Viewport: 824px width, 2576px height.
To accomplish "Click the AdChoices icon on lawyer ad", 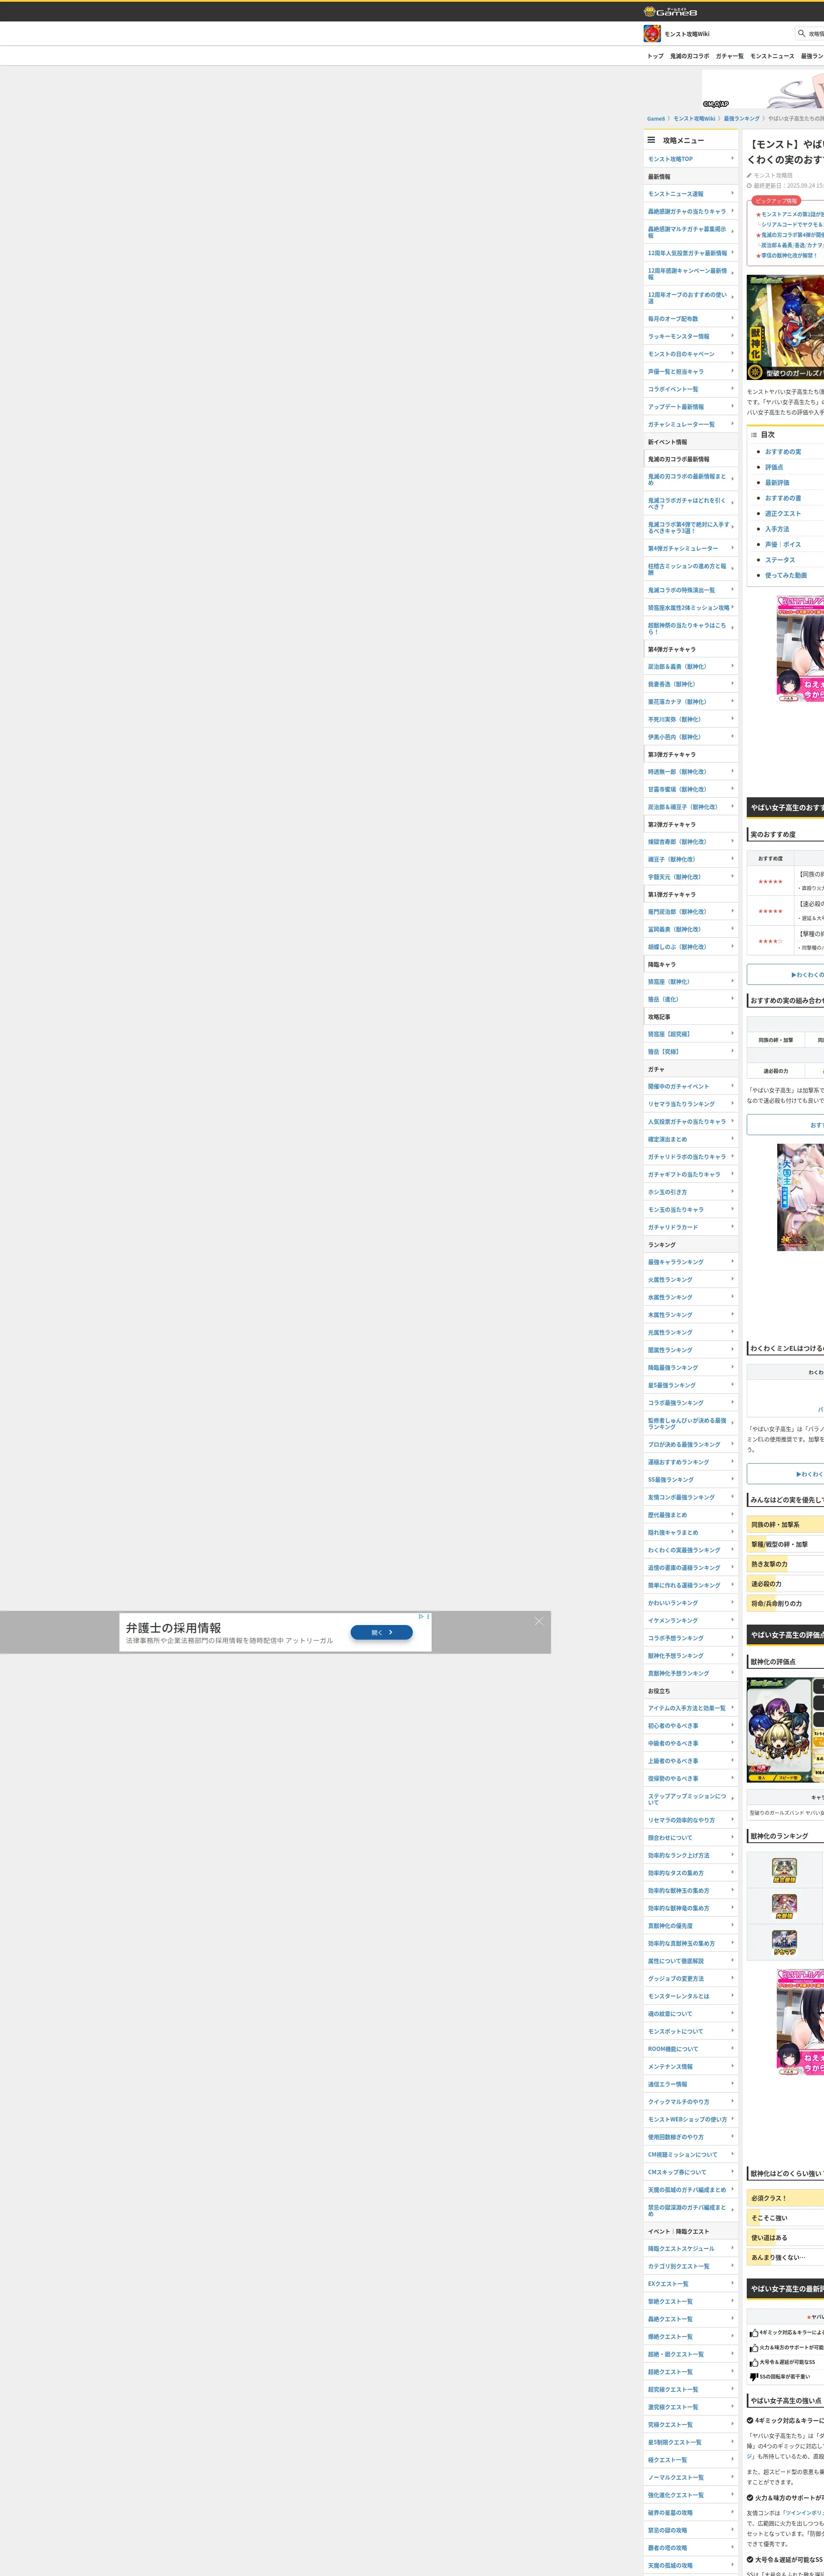I will [x=422, y=1616].
